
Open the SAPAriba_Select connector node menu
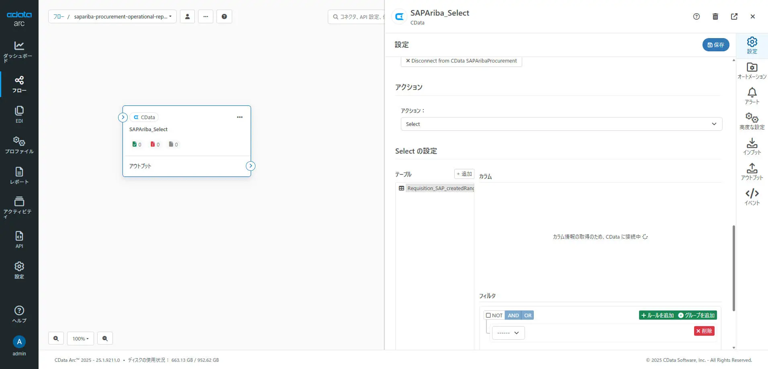coord(240,117)
